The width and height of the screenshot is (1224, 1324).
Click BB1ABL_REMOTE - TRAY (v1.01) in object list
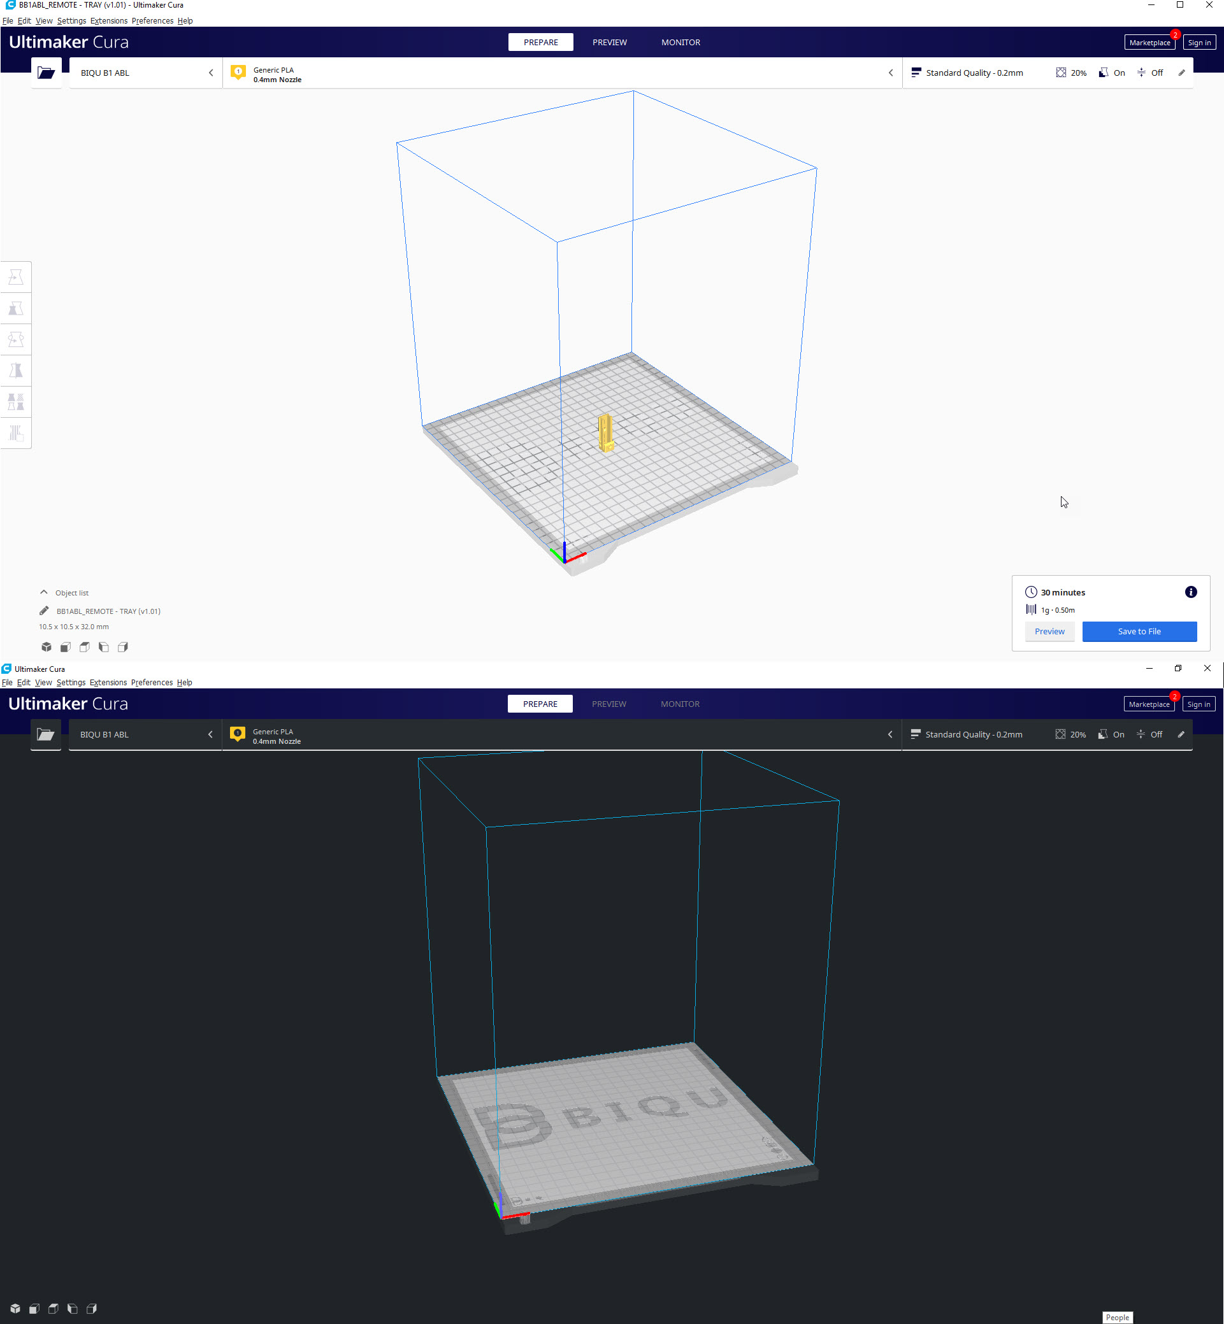point(108,611)
